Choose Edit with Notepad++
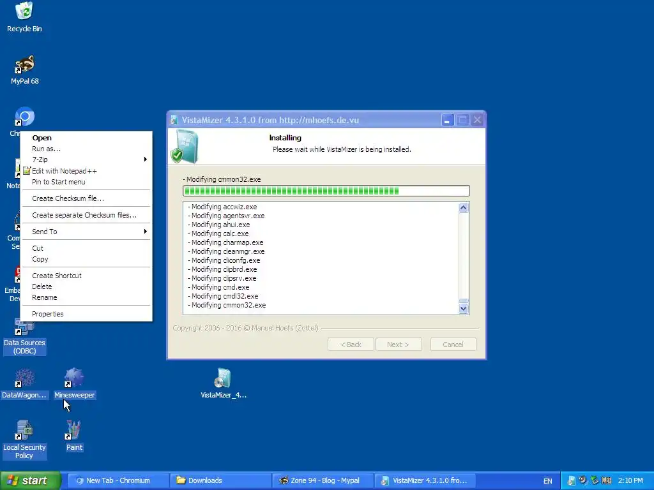654x490 pixels. tap(86, 171)
